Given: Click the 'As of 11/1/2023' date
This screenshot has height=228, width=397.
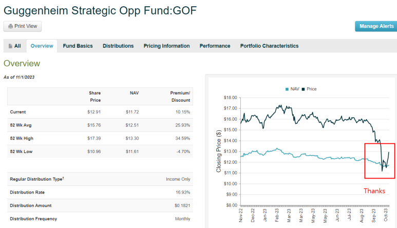Looking at the screenshot, I should point(19,77).
